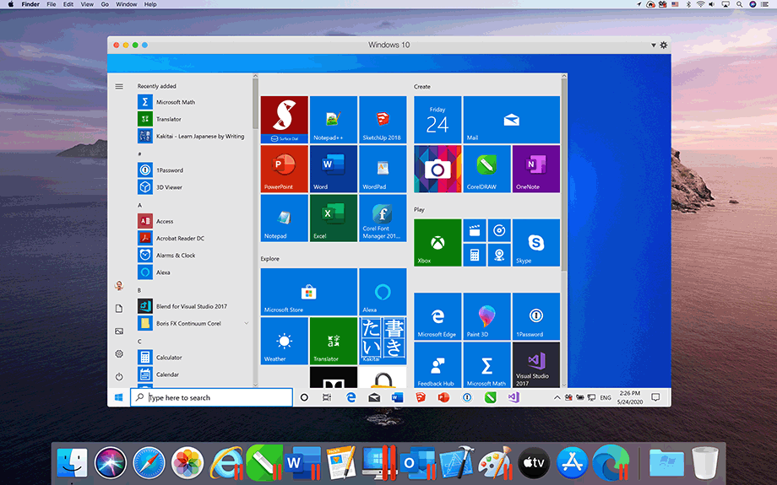This screenshot has height=485, width=777.
Task: Open Safari from the Dock
Action: click(x=149, y=463)
